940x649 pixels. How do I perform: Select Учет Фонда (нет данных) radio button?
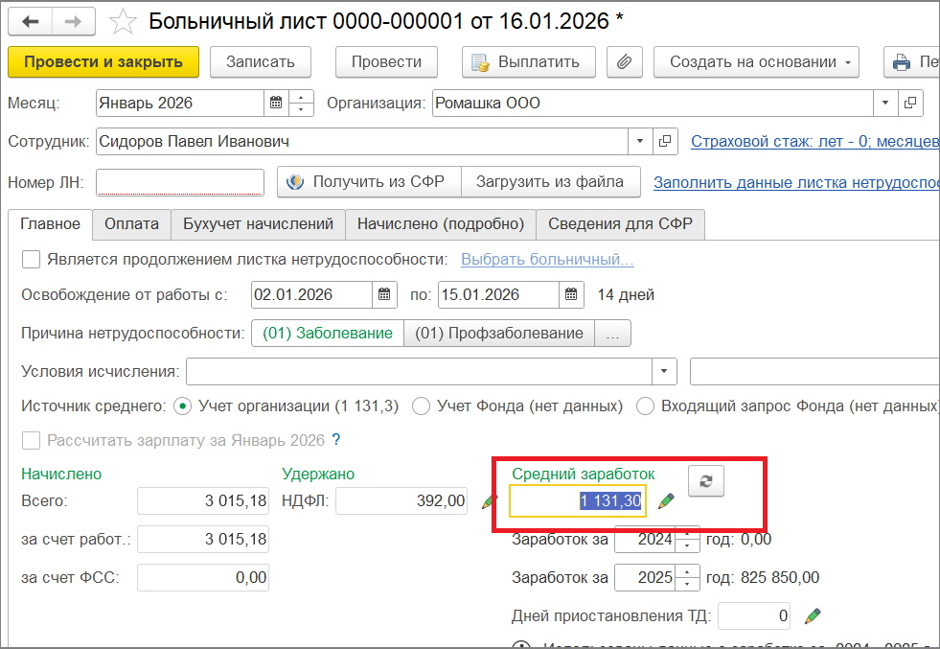point(421,406)
